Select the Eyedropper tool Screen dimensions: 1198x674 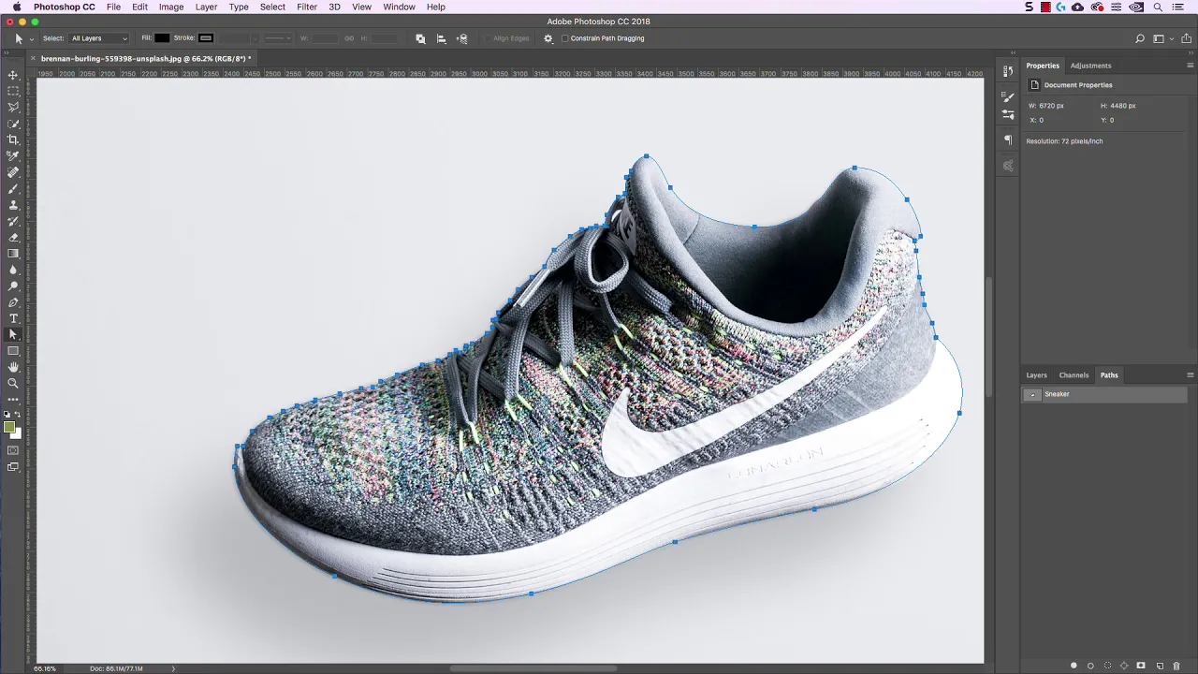(x=13, y=155)
